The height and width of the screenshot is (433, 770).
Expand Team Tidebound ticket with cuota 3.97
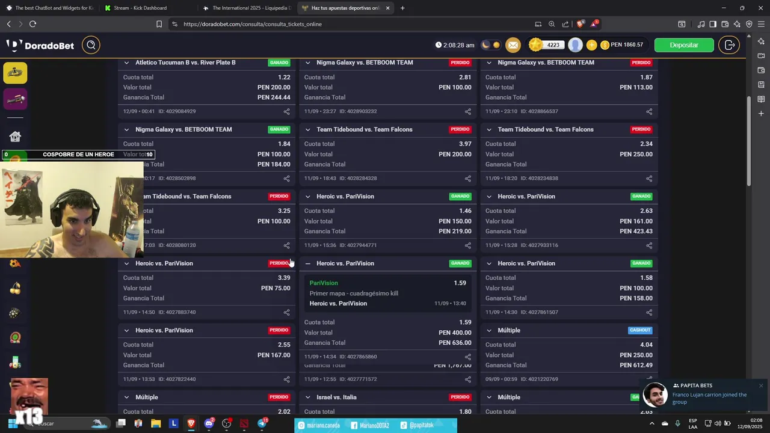tap(308, 129)
